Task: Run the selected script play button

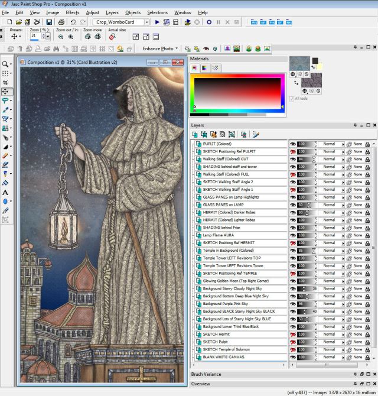Action: pyautogui.click(x=157, y=22)
